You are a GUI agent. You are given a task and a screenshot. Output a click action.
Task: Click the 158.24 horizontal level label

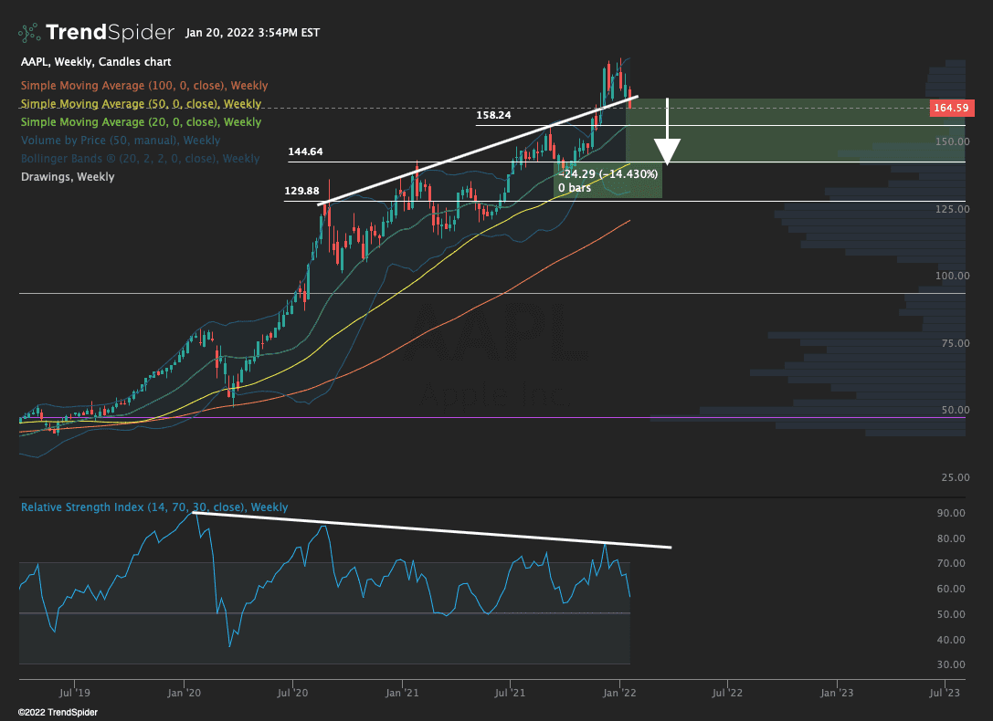[x=493, y=116]
